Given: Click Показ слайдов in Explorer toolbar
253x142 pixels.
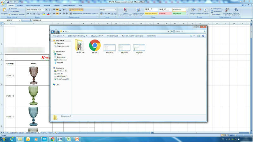Looking at the screenshot, I should pyautogui.click(x=113, y=36).
